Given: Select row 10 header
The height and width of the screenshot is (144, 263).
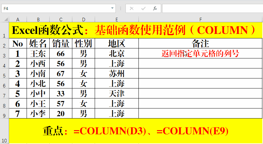Looking at the screenshot, I should tap(4, 131).
